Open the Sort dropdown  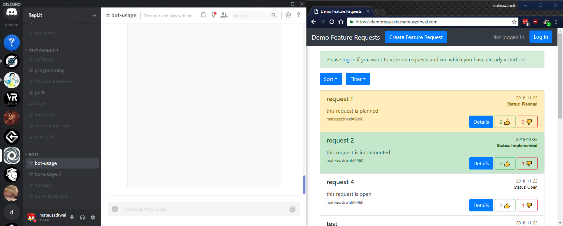(x=331, y=79)
